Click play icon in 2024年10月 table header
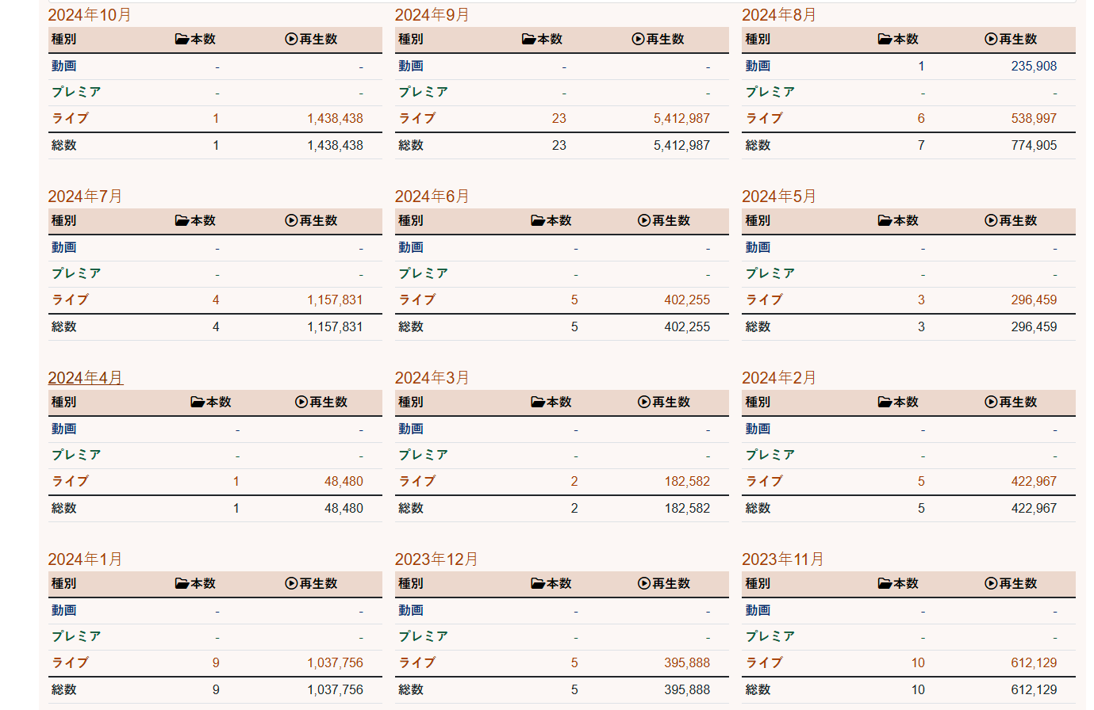This screenshot has width=1094, height=710. click(291, 39)
